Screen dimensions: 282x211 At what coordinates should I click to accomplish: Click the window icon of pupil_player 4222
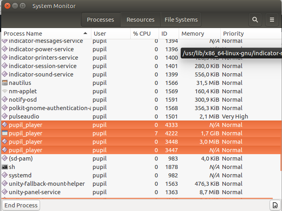click(5, 133)
